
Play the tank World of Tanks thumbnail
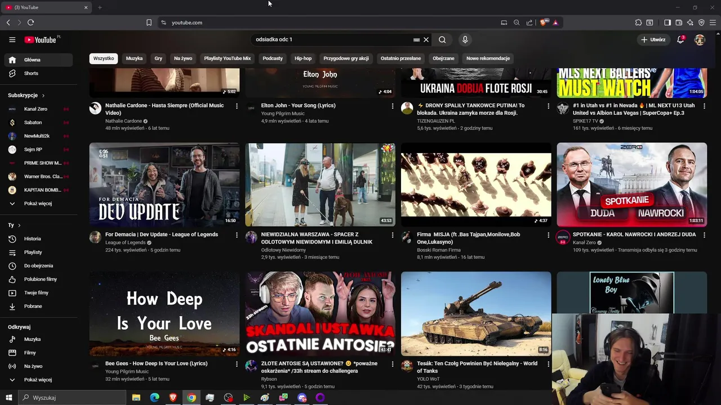pos(476,314)
